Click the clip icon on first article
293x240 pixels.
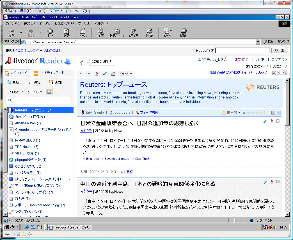pyautogui.click(x=265, y=121)
